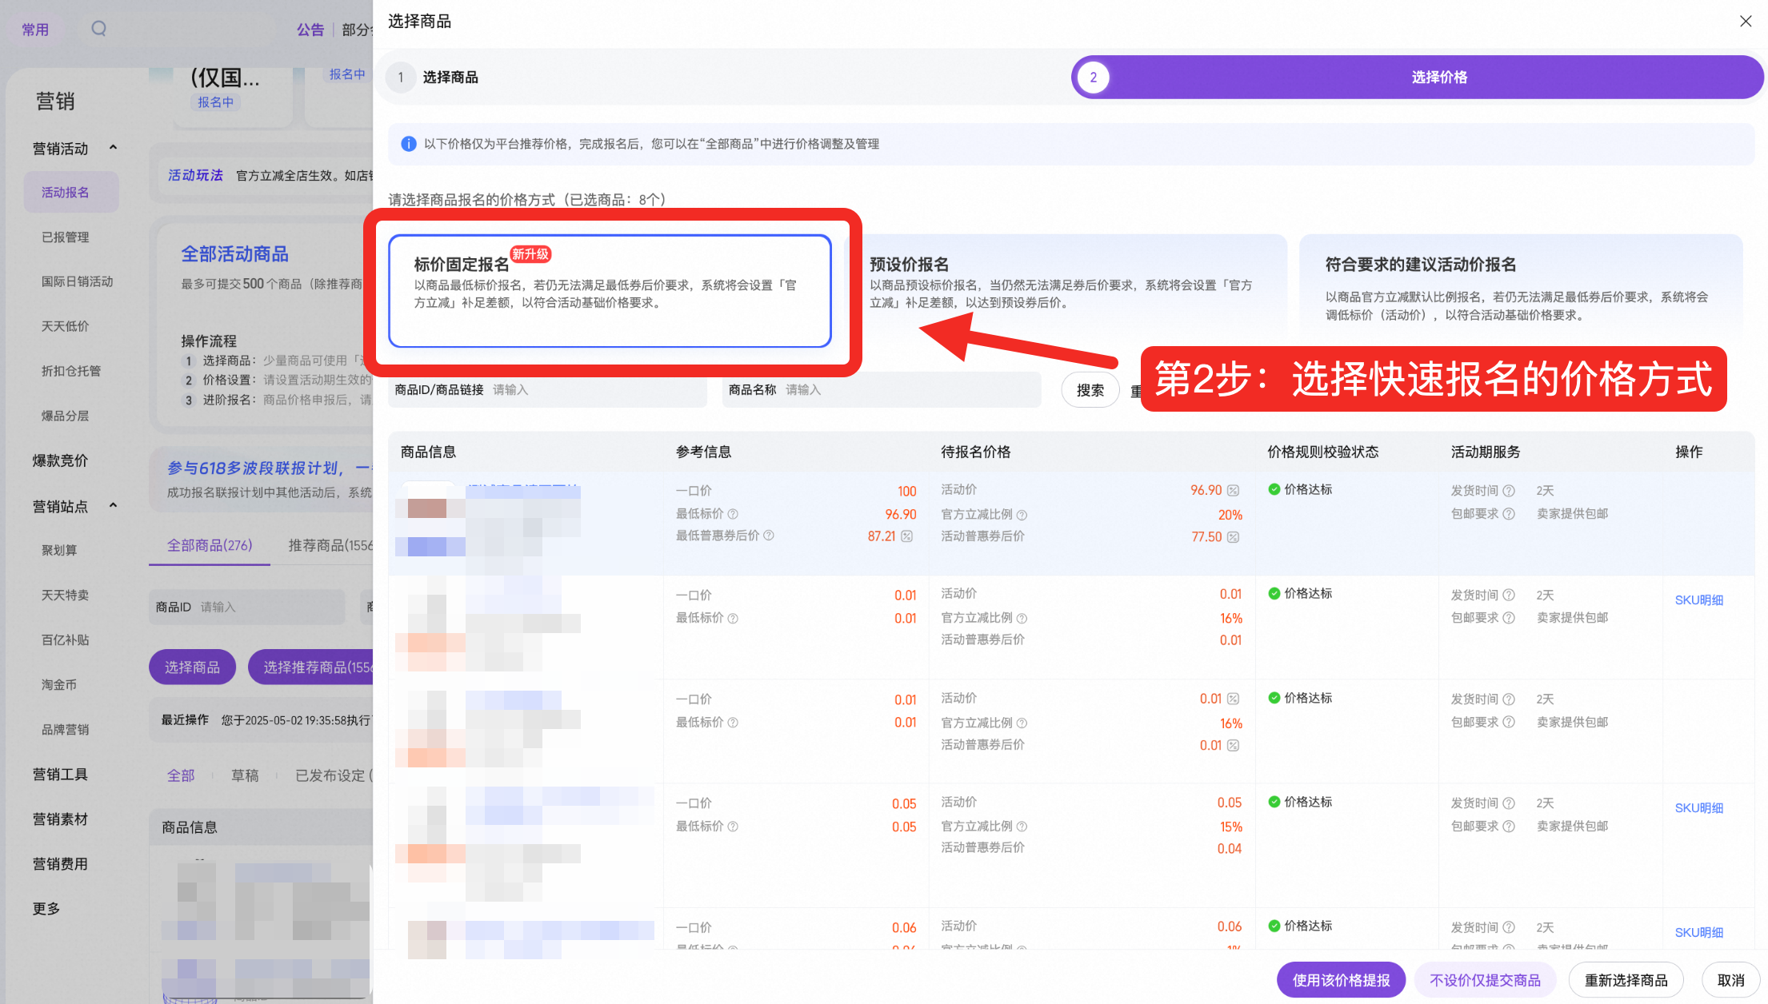The image size is (1768, 1004).
Task: Click the 常用 tab at top left
Action: (x=35, y=30)
